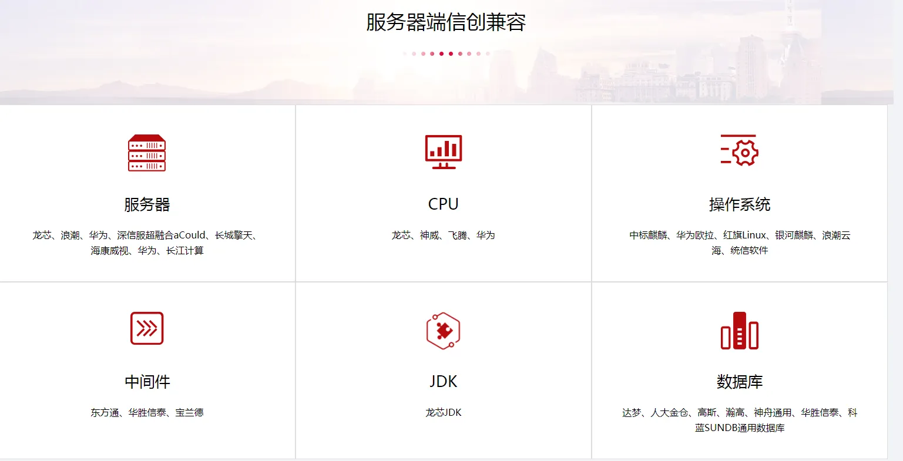Screen dimensions: 903x461
Task: Click the server vendor list starting with 龙芯、浪潮
Action: (147, 243)
